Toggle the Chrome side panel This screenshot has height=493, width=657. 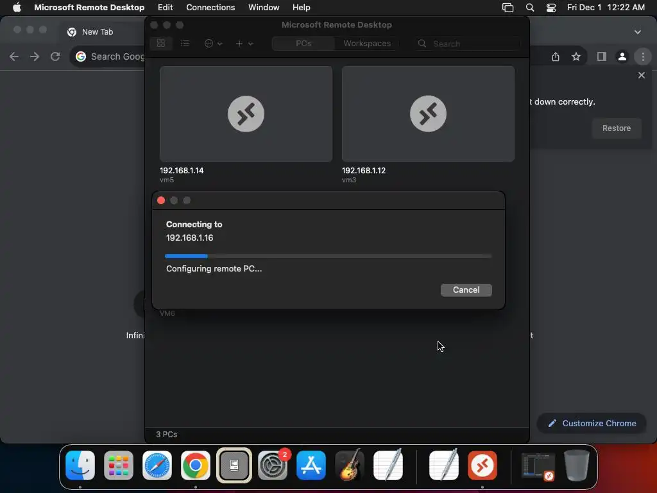tap(602, 56)
